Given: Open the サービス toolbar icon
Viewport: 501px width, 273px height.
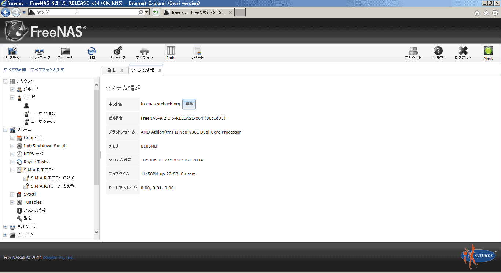Looking at the screenshot, I should tap(118, 53).
